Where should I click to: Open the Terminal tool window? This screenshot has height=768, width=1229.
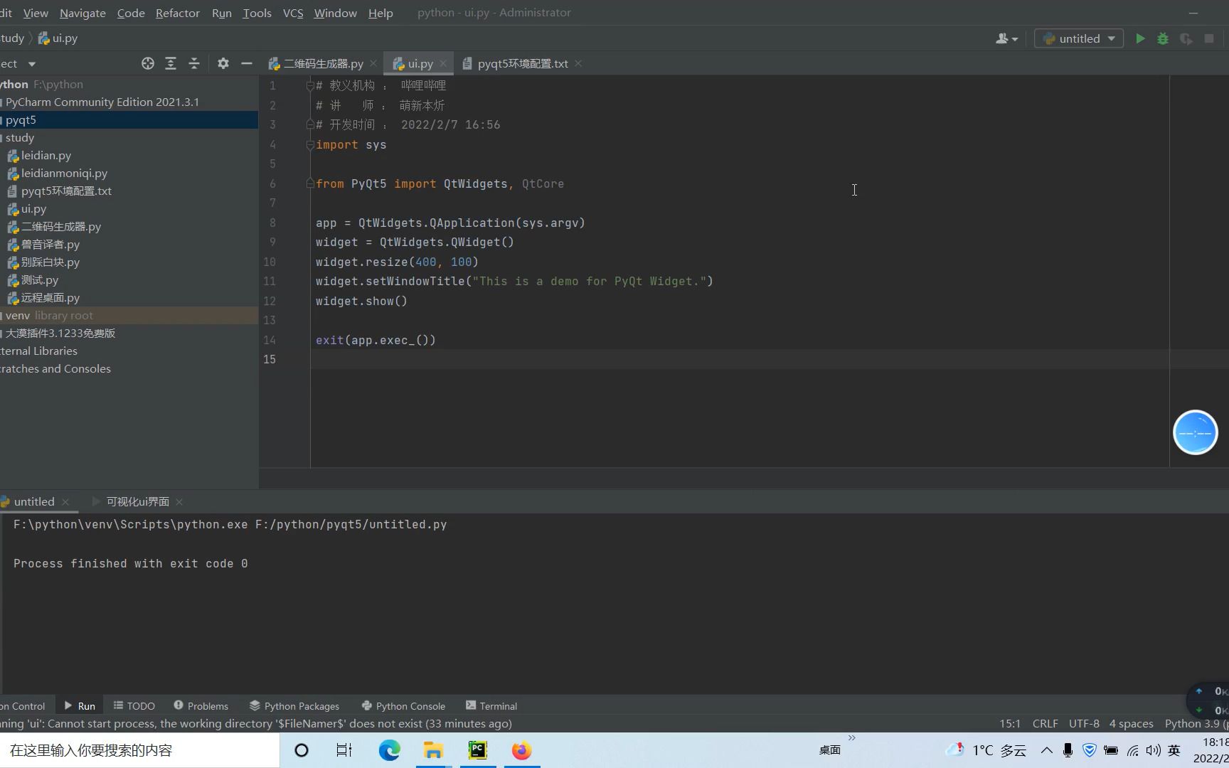(491, 705)
